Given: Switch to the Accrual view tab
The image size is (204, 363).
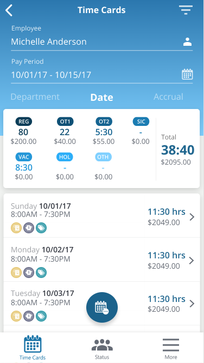Looking at the screenshot, I should 169,97.
